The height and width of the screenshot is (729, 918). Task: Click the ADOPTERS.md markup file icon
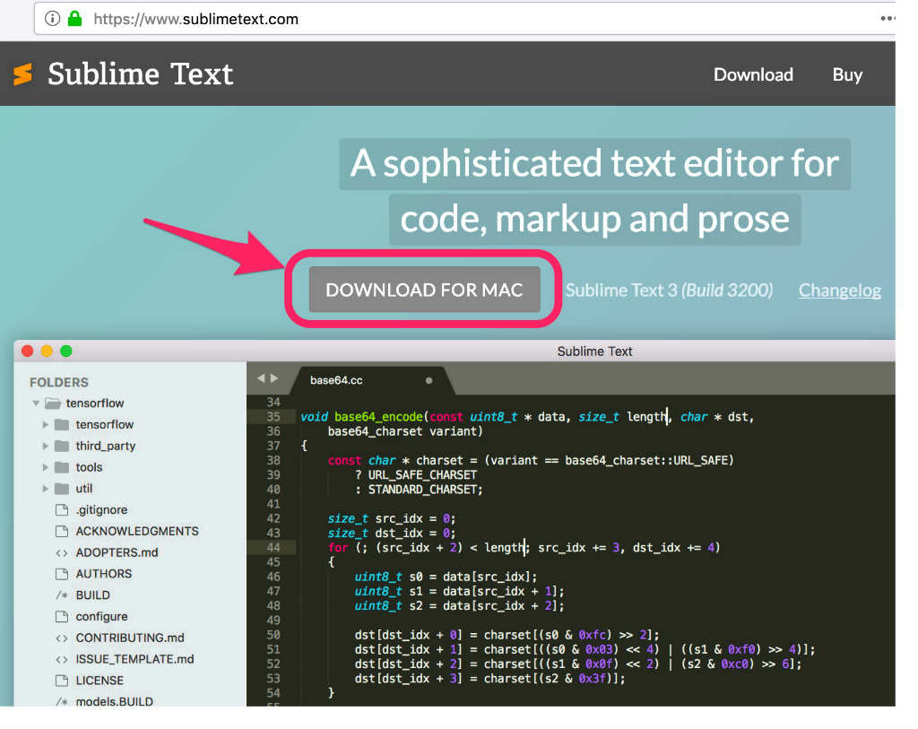tap(62, 552)
